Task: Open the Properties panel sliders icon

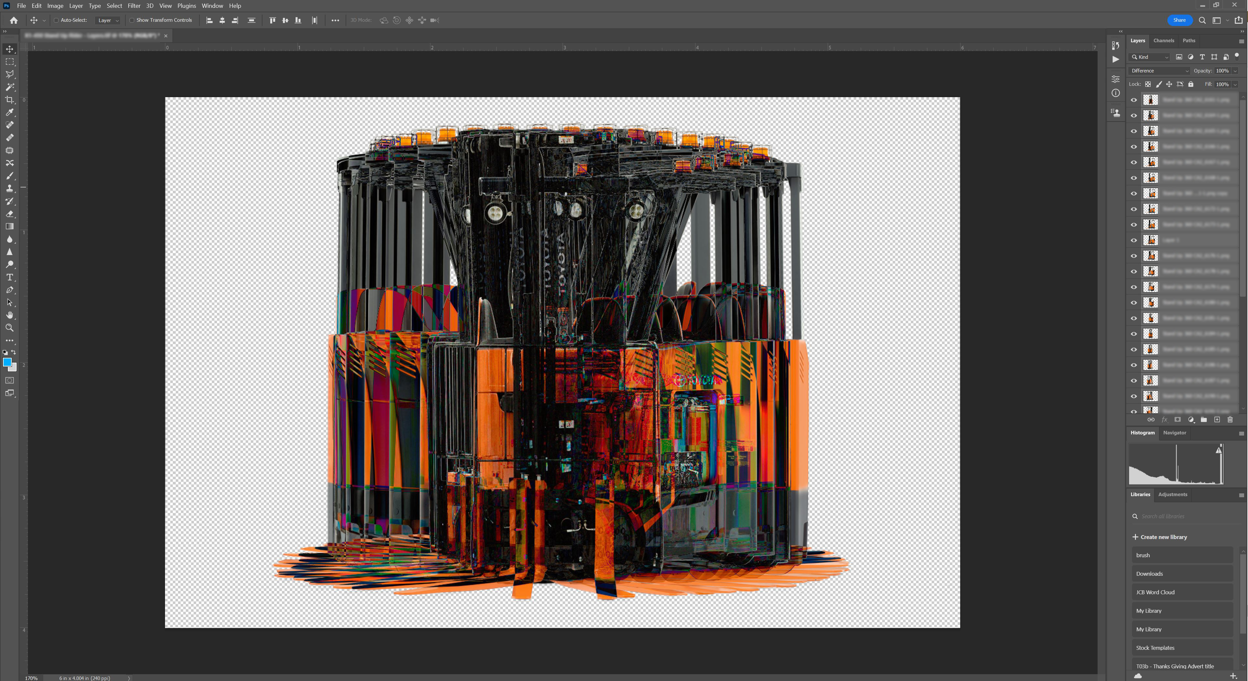Action: coord(1116,79)
